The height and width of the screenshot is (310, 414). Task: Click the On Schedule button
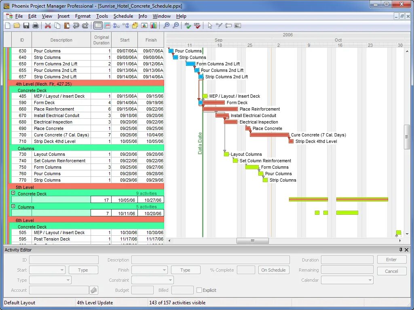point(274,270)
